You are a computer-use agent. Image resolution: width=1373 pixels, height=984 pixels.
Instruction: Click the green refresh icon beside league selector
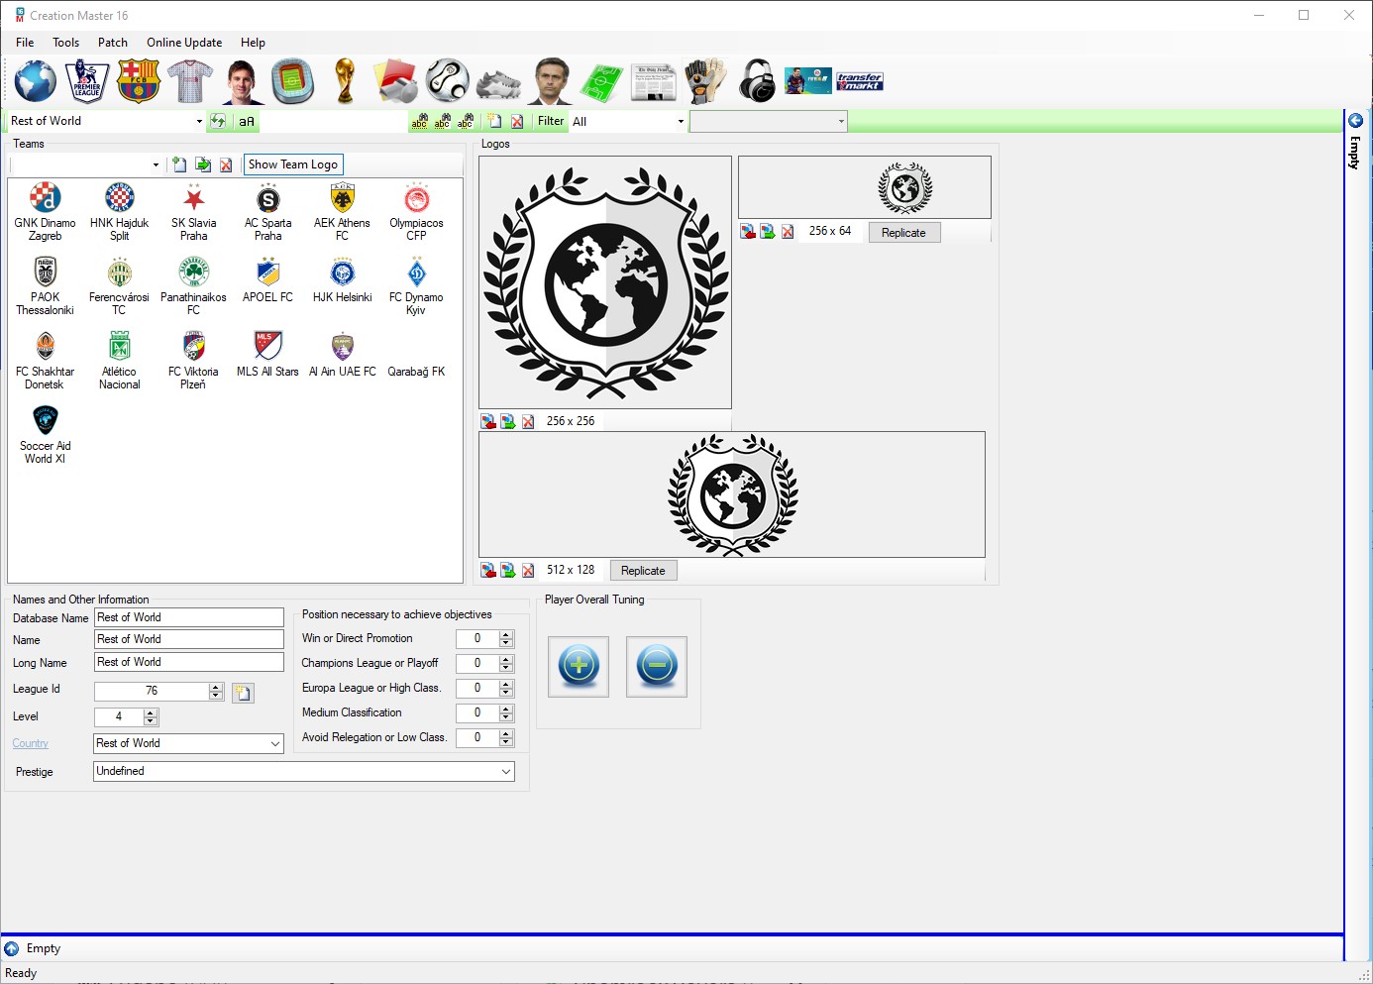click(219, 121)
